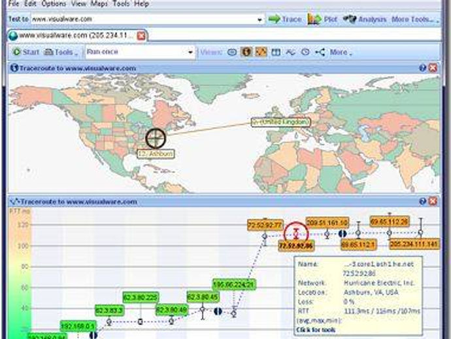Click the 192.168.0.1 hop label

point(78,327)
